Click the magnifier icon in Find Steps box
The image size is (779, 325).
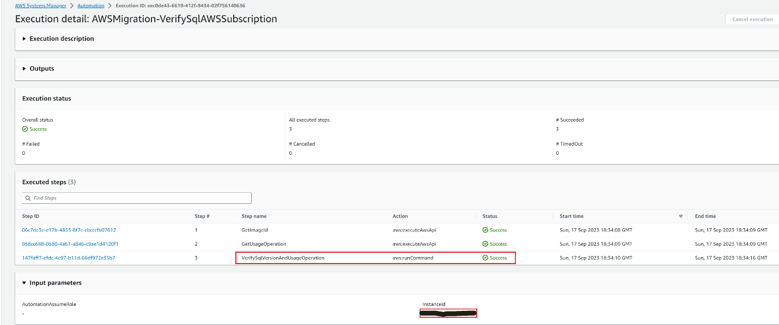tap(27, 198)
